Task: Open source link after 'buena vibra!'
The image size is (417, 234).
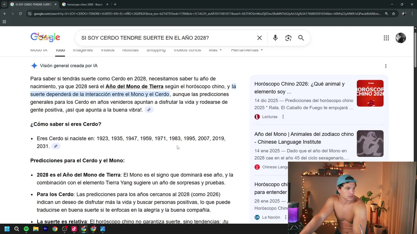Action: (149, 110)
